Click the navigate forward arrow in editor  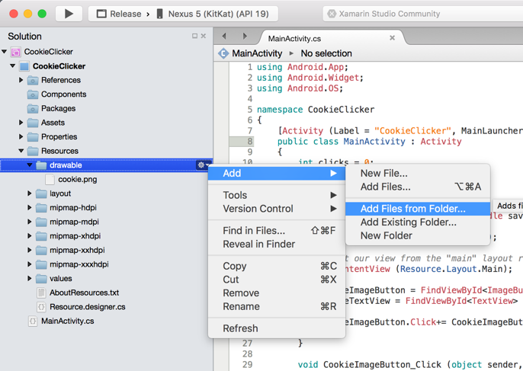(245, 37)
